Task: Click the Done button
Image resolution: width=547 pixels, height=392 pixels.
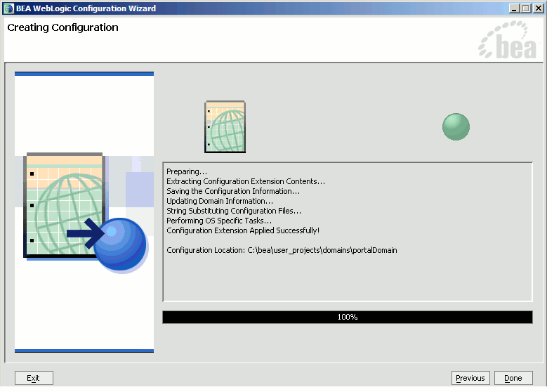Action: click(x=513, y=378)
